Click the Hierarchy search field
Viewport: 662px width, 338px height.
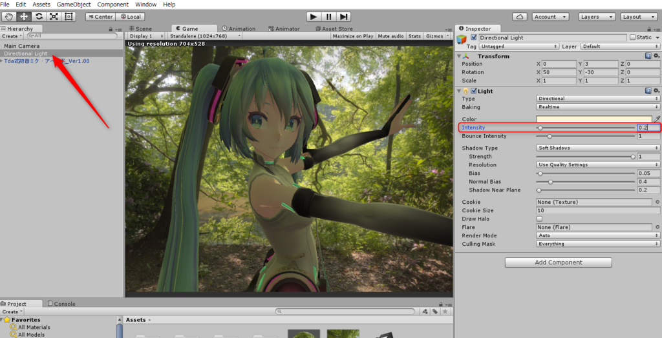tap(72, 36)
